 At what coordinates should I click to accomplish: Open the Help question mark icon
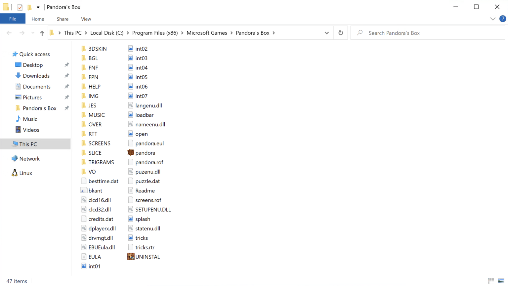(502, 19)
